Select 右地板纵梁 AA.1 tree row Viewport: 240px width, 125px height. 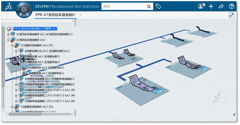click(42, 56)
